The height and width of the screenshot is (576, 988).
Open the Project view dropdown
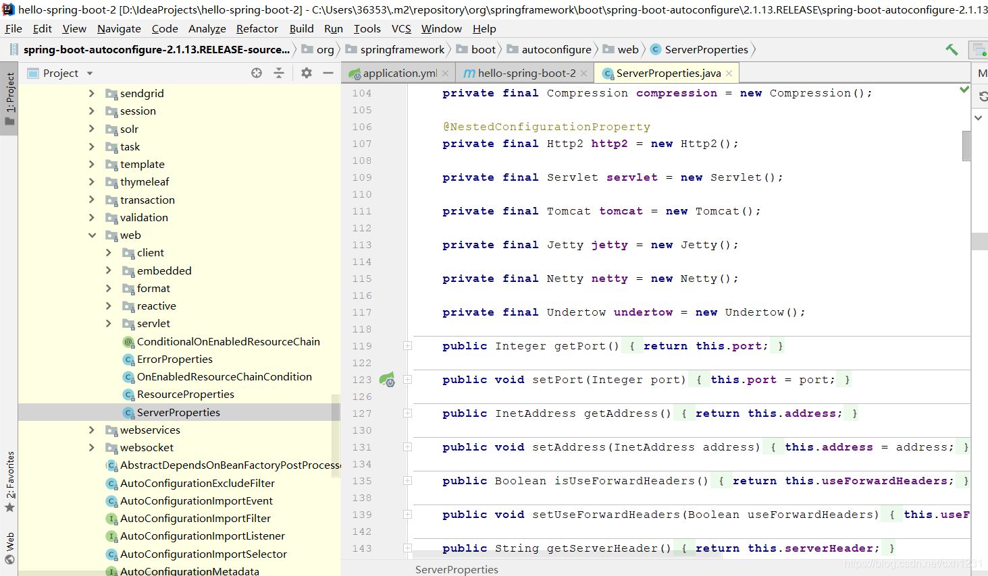90,74
